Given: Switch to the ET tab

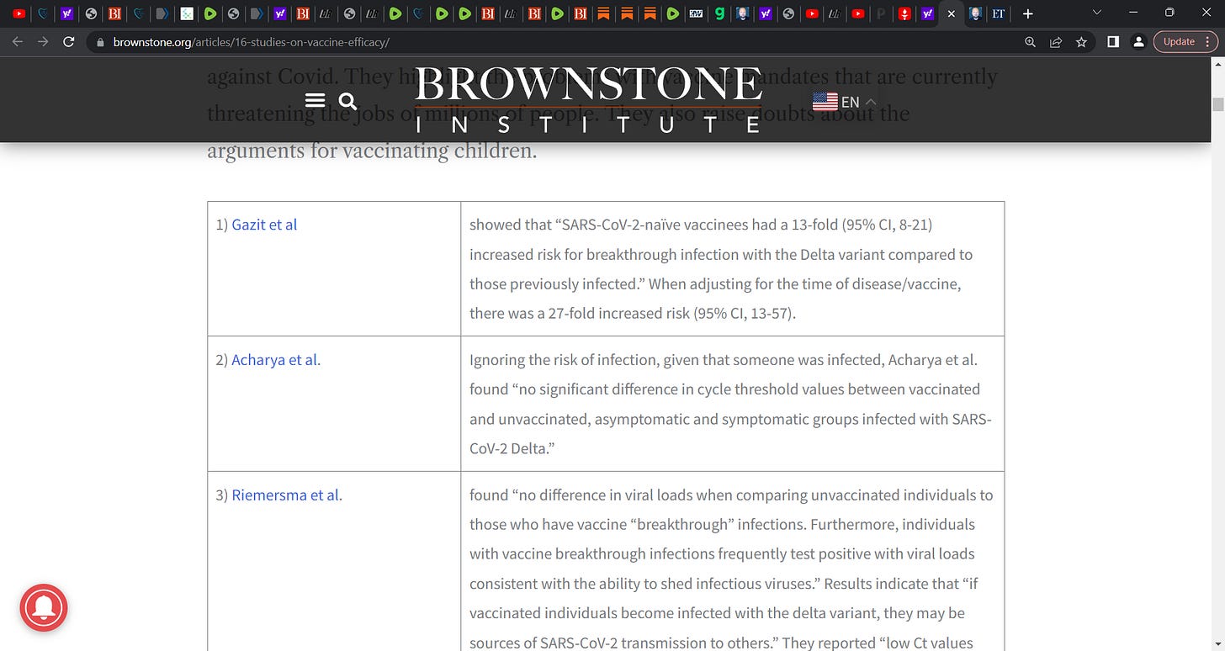Looking at the screenshot, I should [998, 13].
